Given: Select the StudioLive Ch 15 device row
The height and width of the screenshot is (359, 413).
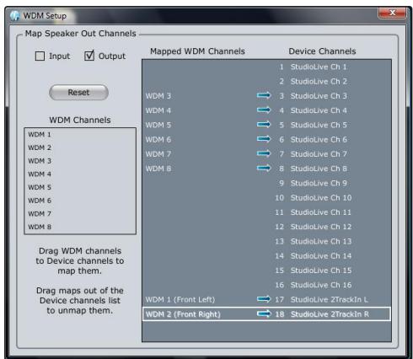Looking at the screenshot, I should [266, 271].
